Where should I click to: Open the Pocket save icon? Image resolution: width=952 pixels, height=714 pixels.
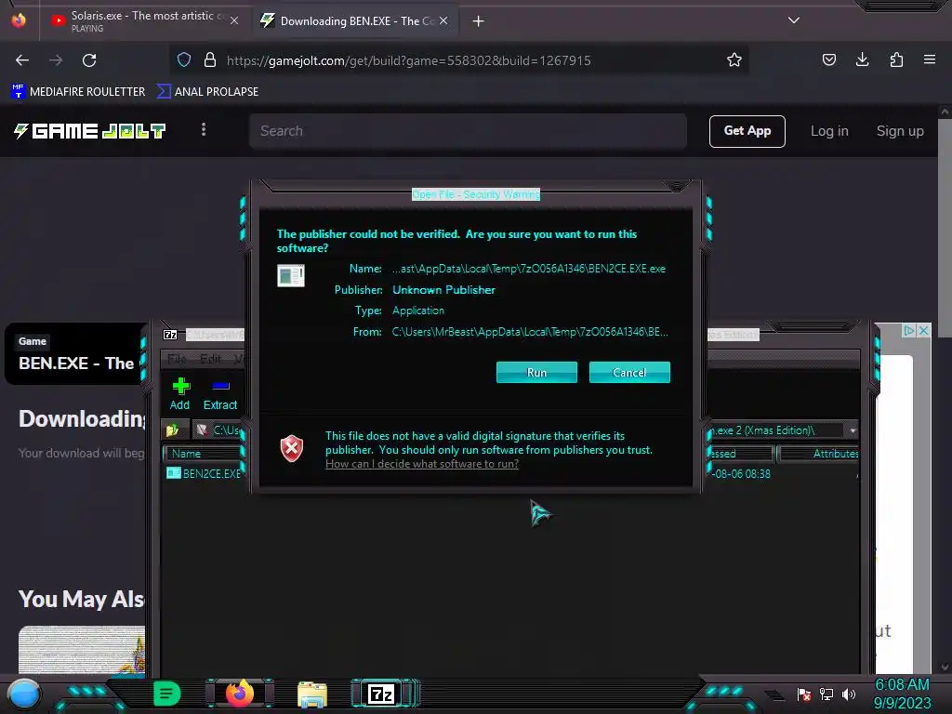[829, 59]
